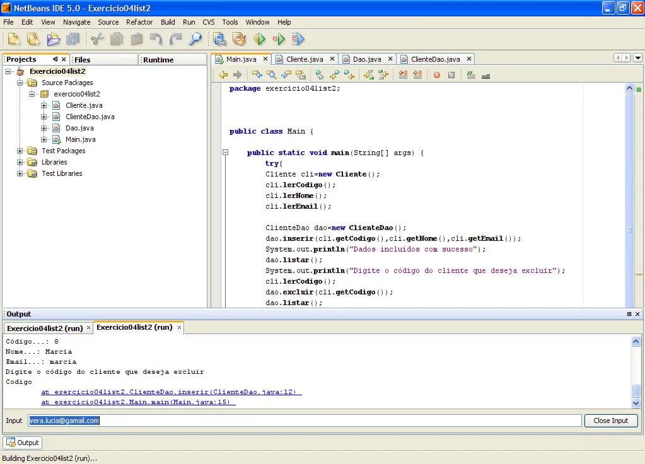Screen dimensions: 645x464
Task: Collapse the main method code fold
Action: 225,153
